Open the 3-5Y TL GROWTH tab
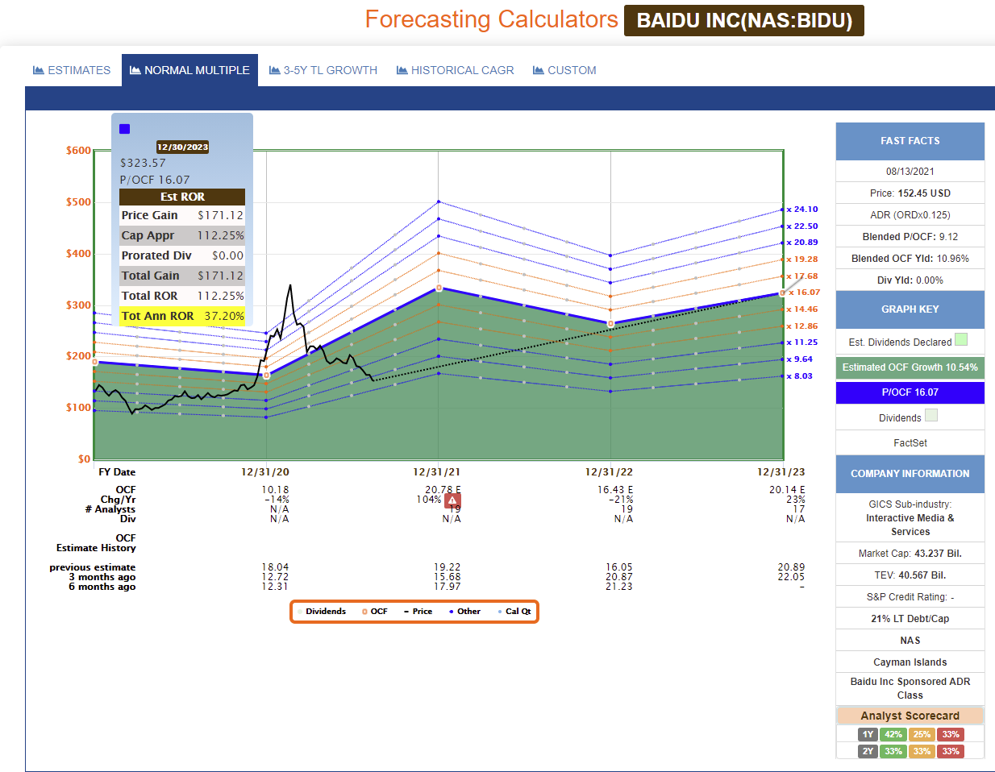Screen dimensions: 995x772 323,70
